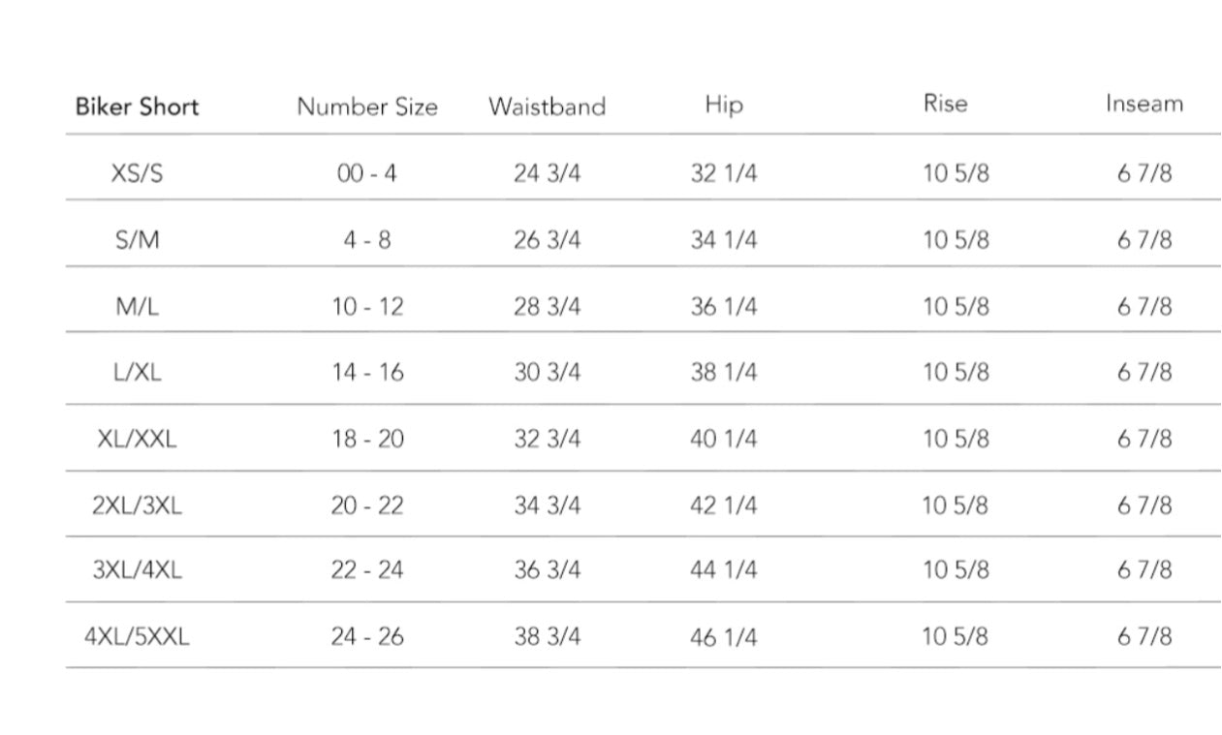Click the Rise column header
The width and height of the screenshot is (1222, 735).
(945, 103)
